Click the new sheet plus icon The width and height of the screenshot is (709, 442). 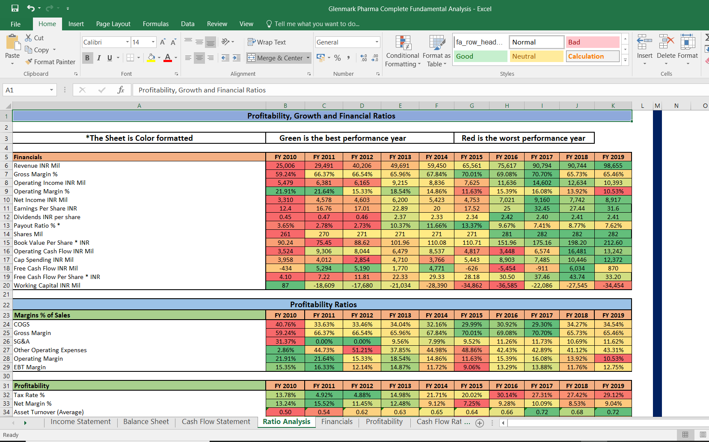pos(480,423)
